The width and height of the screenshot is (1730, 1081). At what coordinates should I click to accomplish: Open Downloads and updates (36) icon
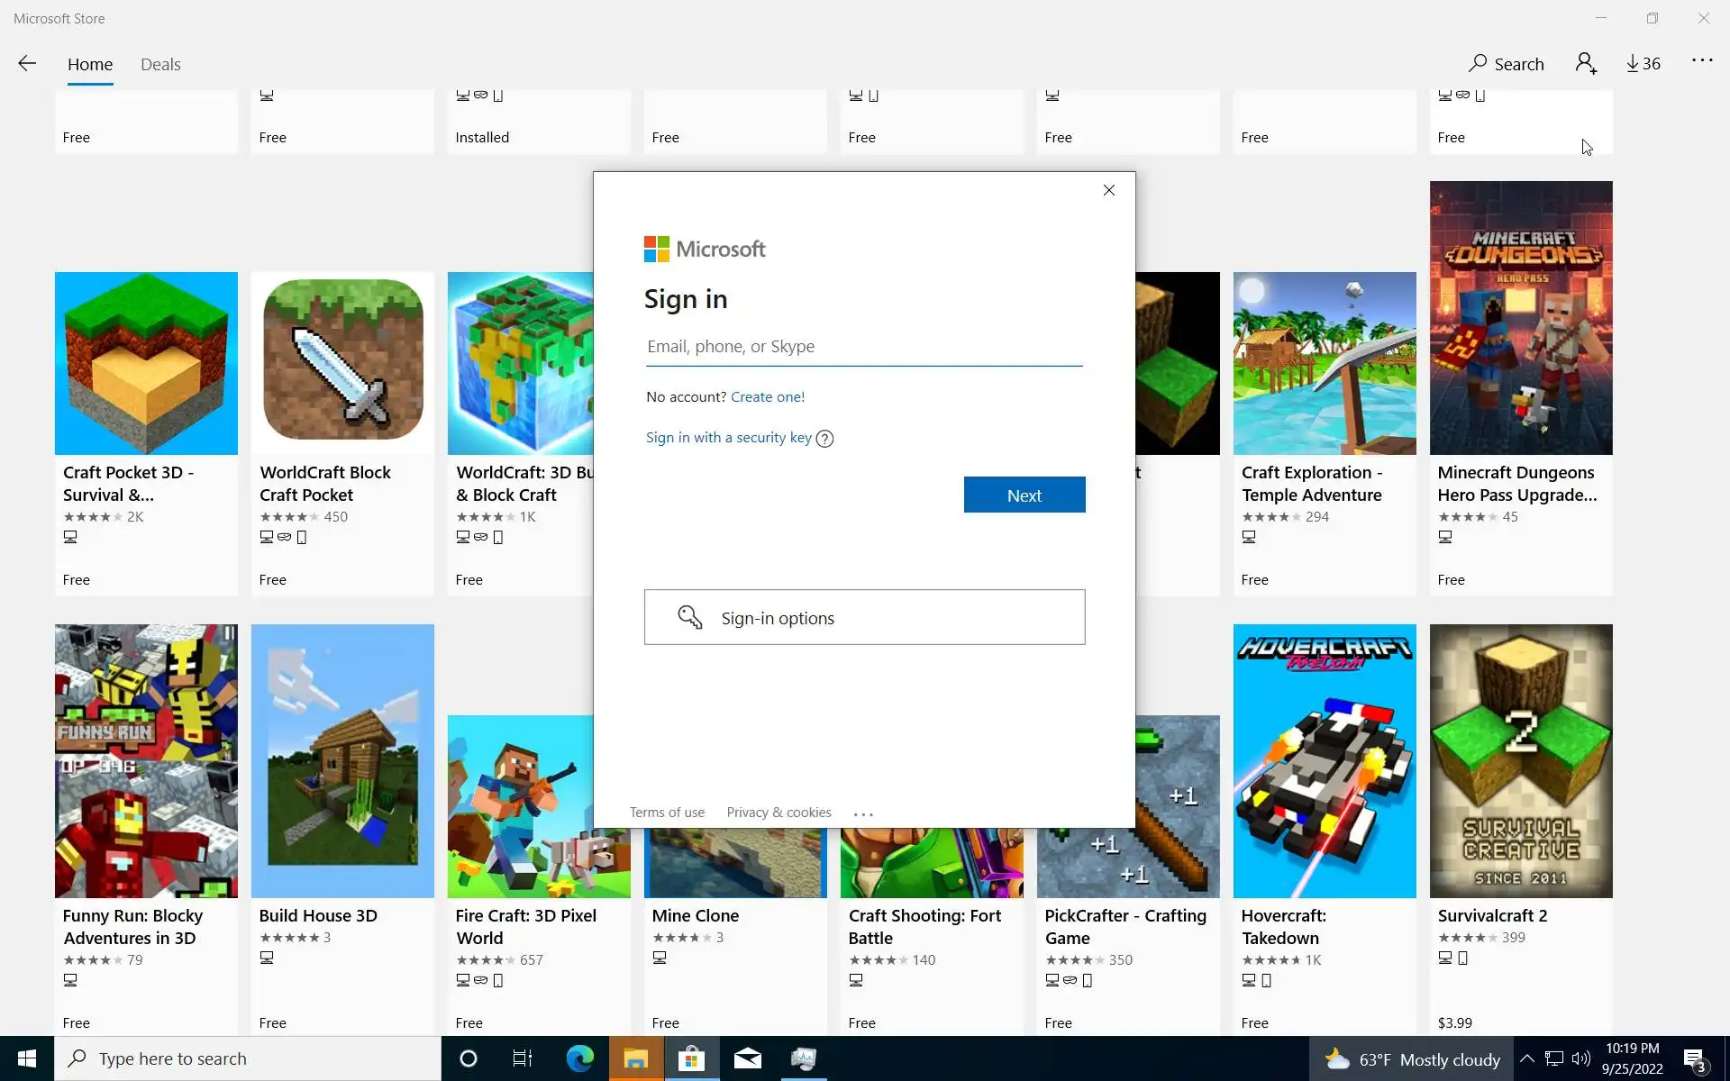click(x=1643, y=64)
